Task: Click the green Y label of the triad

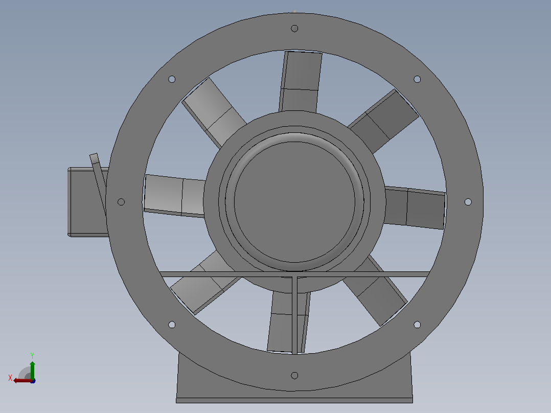Action: coord(32,355)
